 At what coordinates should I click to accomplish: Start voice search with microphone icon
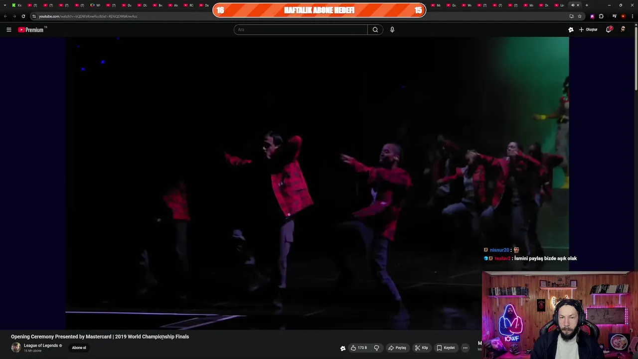[x=392, y=29]
